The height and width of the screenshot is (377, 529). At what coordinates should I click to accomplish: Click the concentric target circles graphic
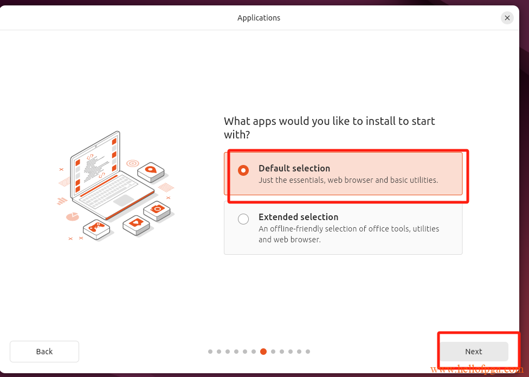133,163
